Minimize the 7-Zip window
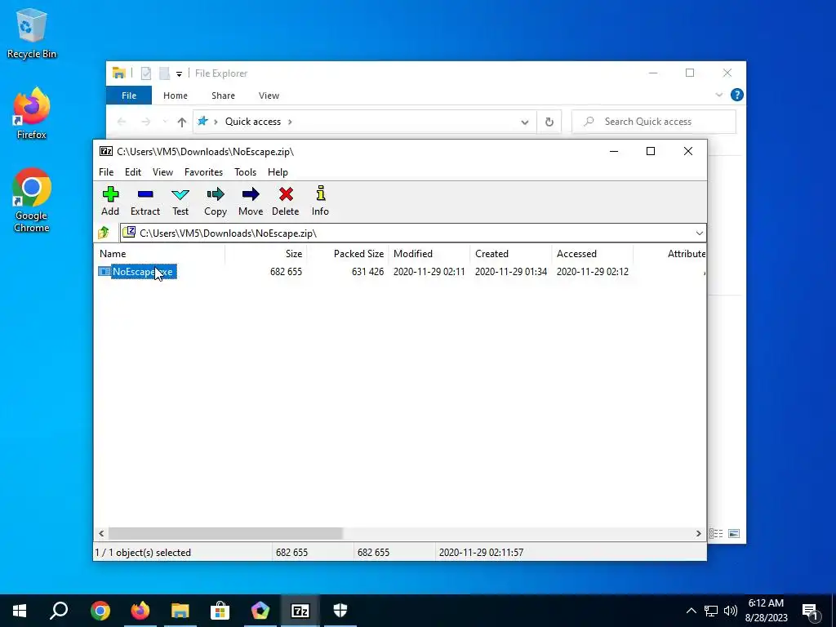Screen dimensions: 836x627 (x=614, y=151)
